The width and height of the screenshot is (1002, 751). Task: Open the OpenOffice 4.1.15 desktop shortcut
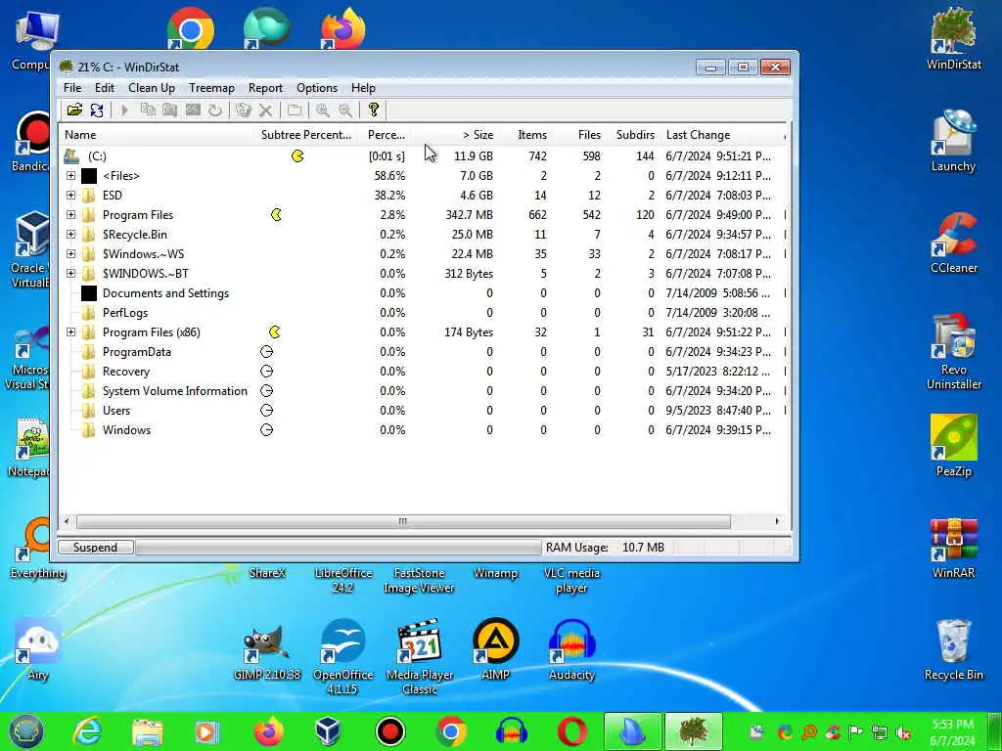coord(343,656)
